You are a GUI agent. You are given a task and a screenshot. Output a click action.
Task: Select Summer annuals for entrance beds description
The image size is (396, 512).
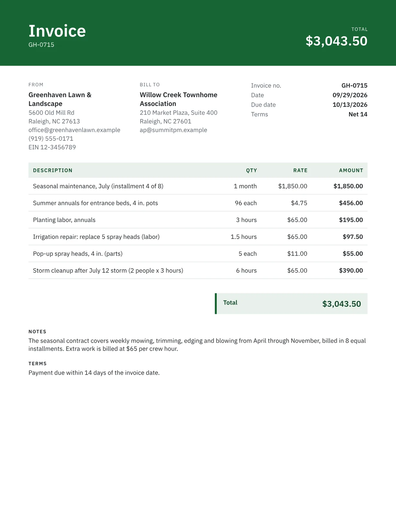(x=95, y=203)
